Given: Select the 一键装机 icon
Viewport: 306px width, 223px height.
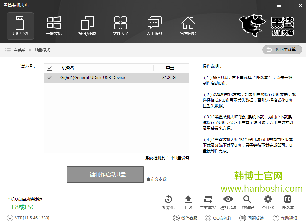Looking at the screenshot, I should pos(53,26).
